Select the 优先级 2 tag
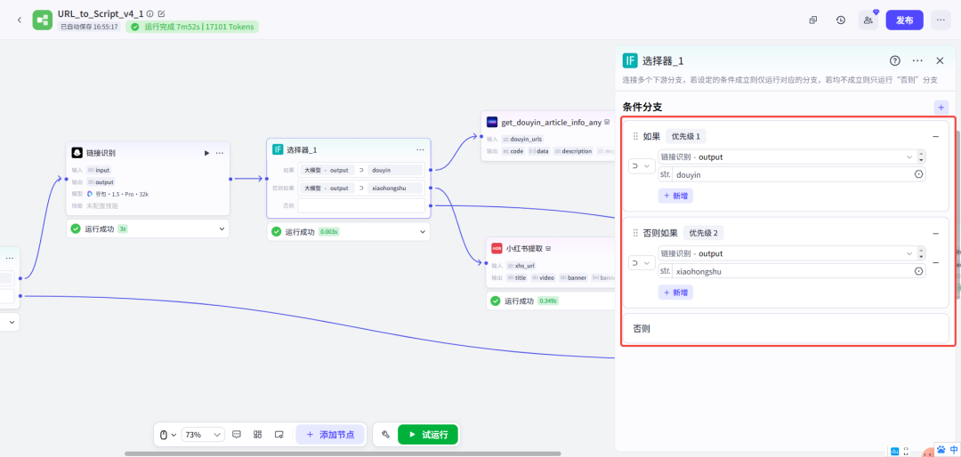Viewport: 961px width, 457px height. [x=704, y=233]
